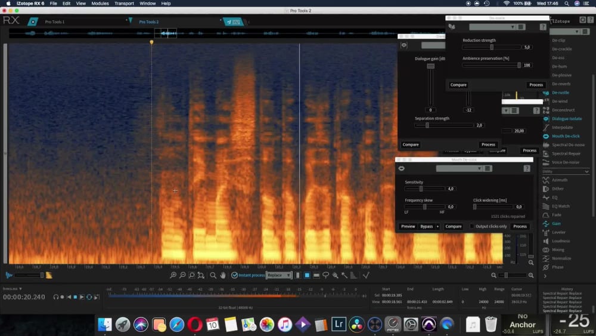Open Mouth De-click in the module list
The width and height of the screenshot is (596, 336).
coord(566,136)
